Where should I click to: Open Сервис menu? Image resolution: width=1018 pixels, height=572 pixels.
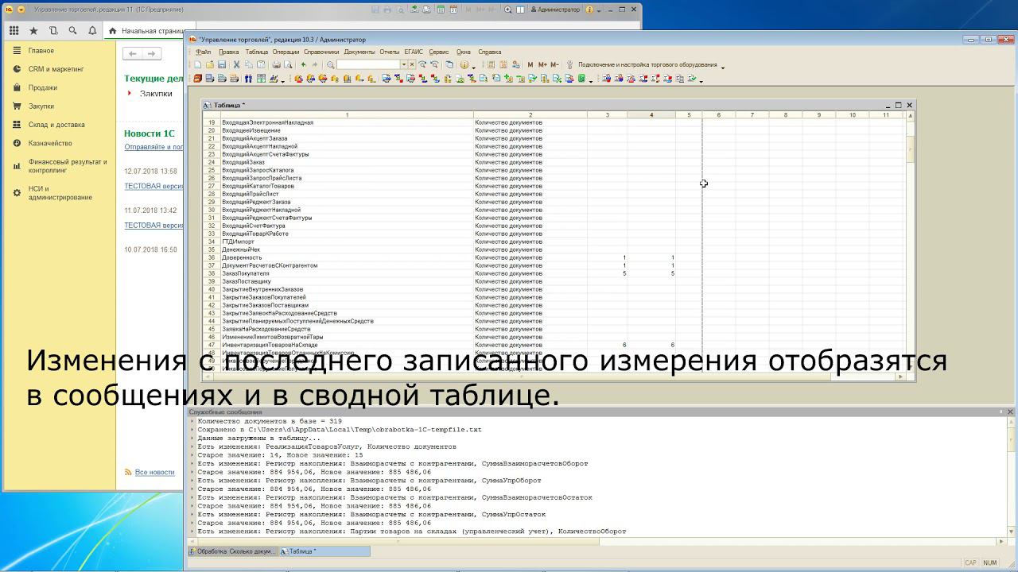[x=439, y=52]
